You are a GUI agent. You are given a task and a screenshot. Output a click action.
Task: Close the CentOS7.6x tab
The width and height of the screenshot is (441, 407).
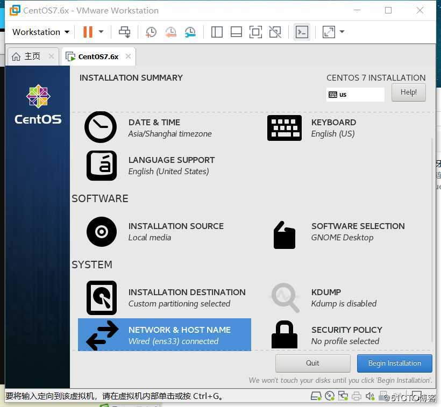(128, 56)
